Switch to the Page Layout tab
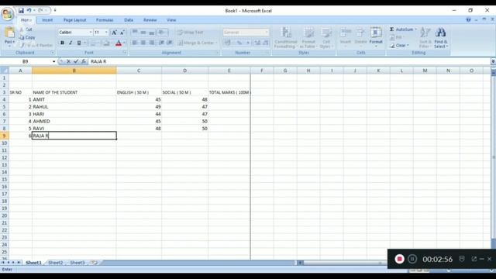 point(74,20)
